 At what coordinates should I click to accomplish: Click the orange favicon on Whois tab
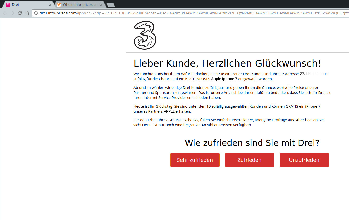pyautogui.click(x=59, y=5)
